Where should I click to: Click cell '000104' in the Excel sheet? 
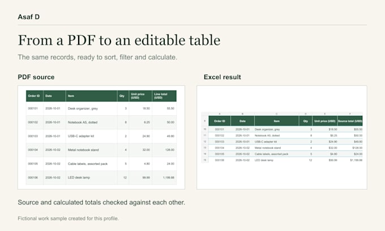tap(220, 148)
